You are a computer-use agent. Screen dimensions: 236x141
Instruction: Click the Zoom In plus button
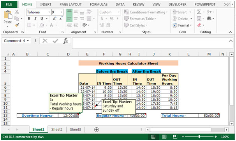click(216, 137)
